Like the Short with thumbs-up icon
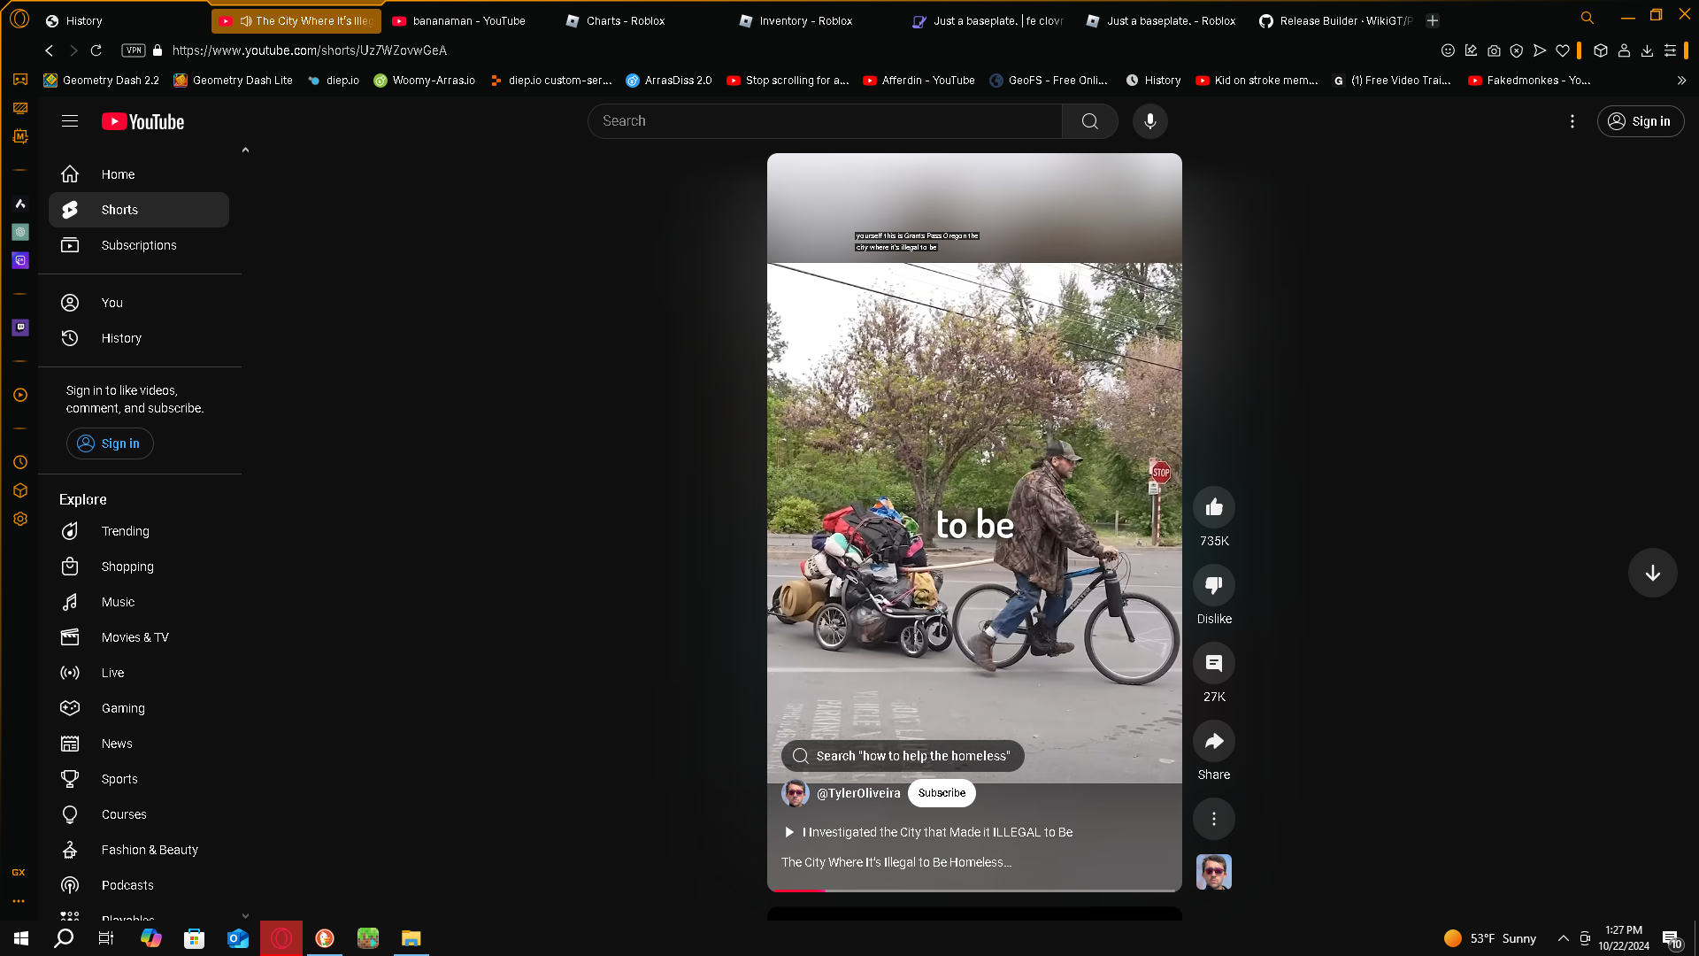 coord(1213,507)
